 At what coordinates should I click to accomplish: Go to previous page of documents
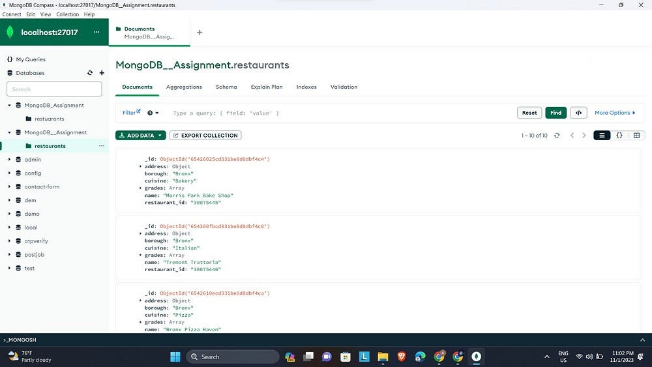coord(572,136)
